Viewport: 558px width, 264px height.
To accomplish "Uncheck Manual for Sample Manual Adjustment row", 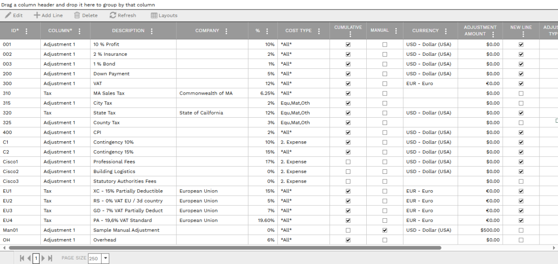I will click(x=385, y=230).
